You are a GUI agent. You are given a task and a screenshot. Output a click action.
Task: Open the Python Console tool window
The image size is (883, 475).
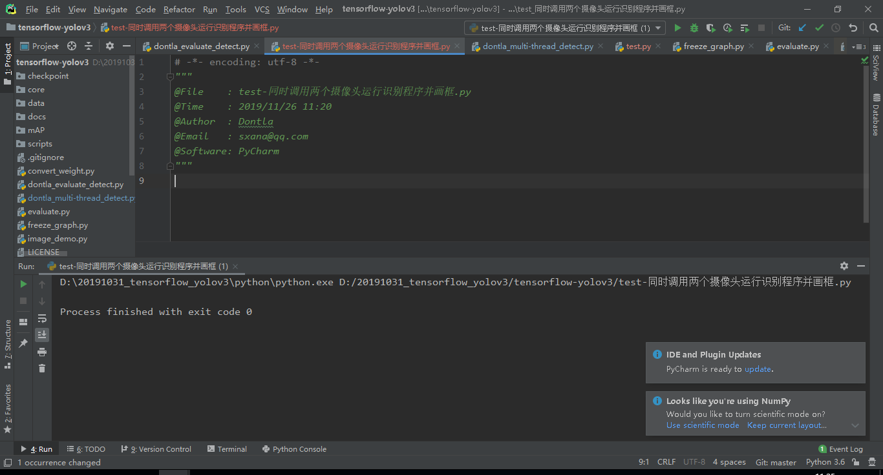294,449
